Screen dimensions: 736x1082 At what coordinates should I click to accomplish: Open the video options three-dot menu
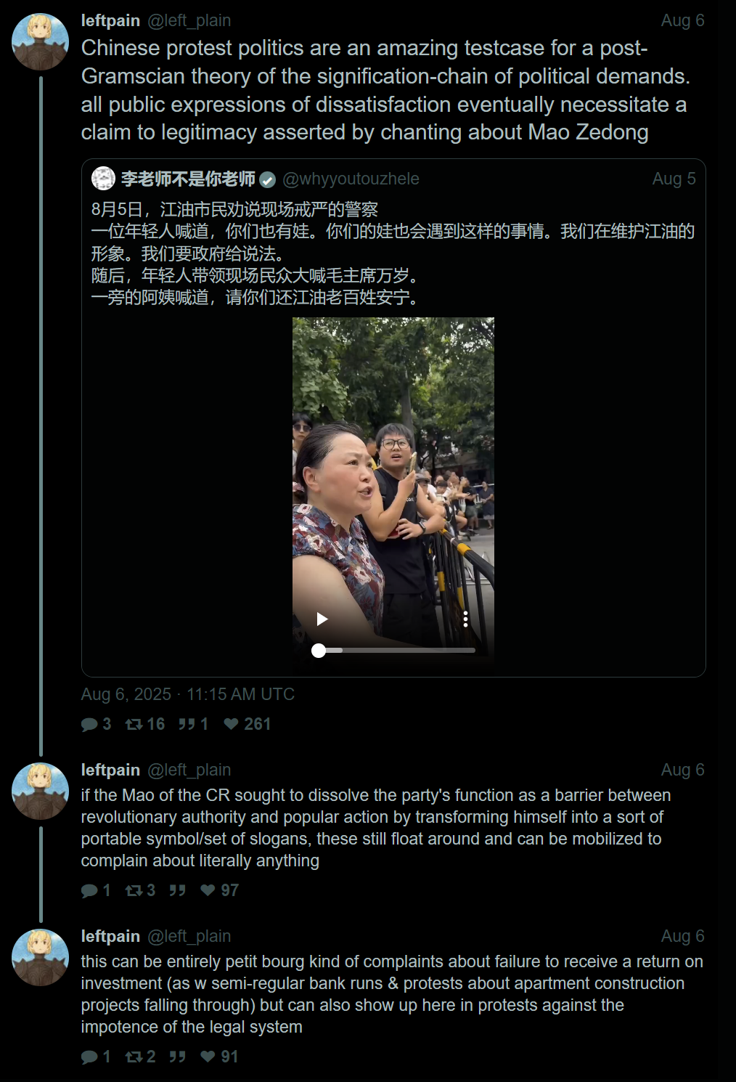pyautogui.click(x=465, y=619)
